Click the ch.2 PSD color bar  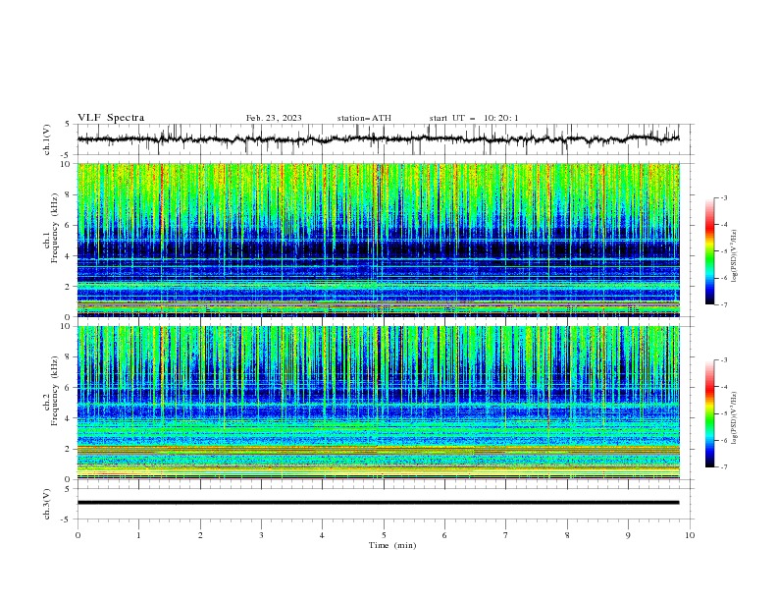(x=710, y=413)
